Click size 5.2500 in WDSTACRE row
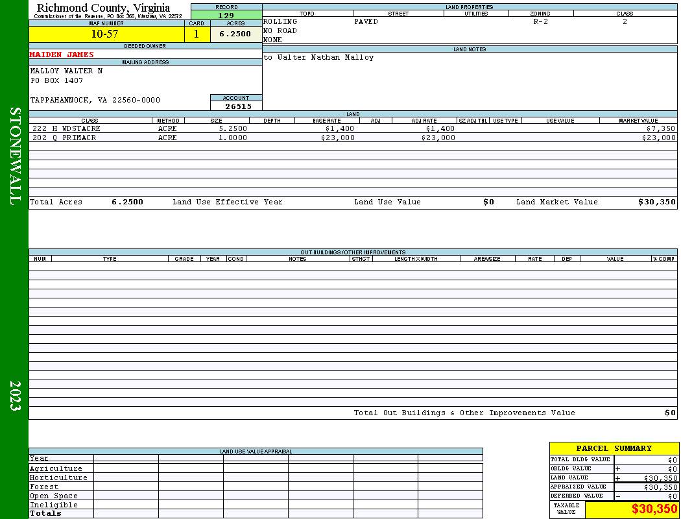The image size is (681, 519). click(x=233, y=129)
